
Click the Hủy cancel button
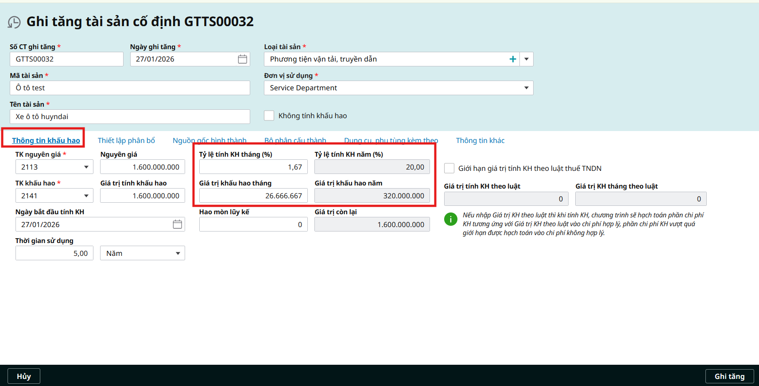tap(24, 376)
